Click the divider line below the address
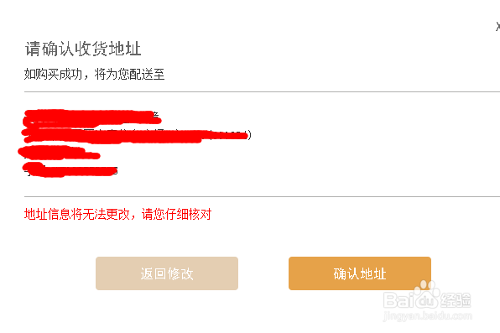Image resolution: width=500 pixels, height=333 pixels. tap(262, 197)
